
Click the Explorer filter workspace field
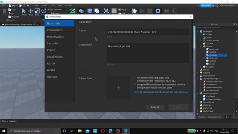coord(216,28)
